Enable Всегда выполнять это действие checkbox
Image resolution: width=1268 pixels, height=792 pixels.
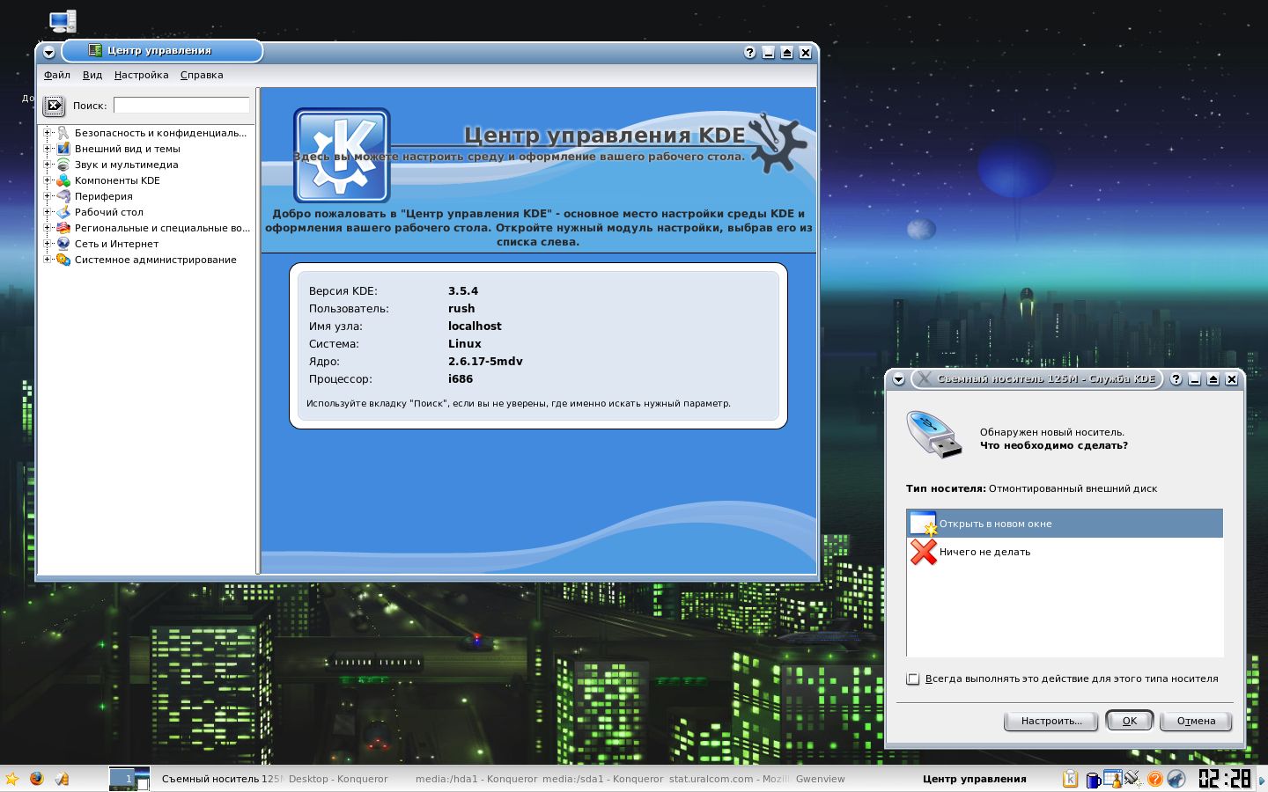(913, 678)
